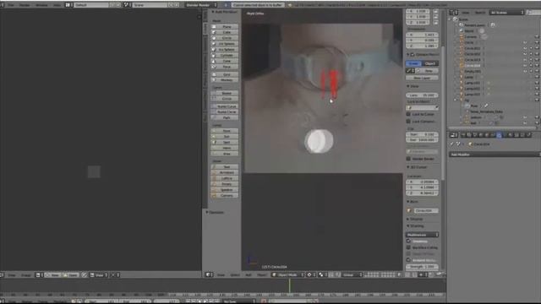Viewport: 541px width, 304px height.
Task: Add a Speaker object
Action: [x=225, y=189]
